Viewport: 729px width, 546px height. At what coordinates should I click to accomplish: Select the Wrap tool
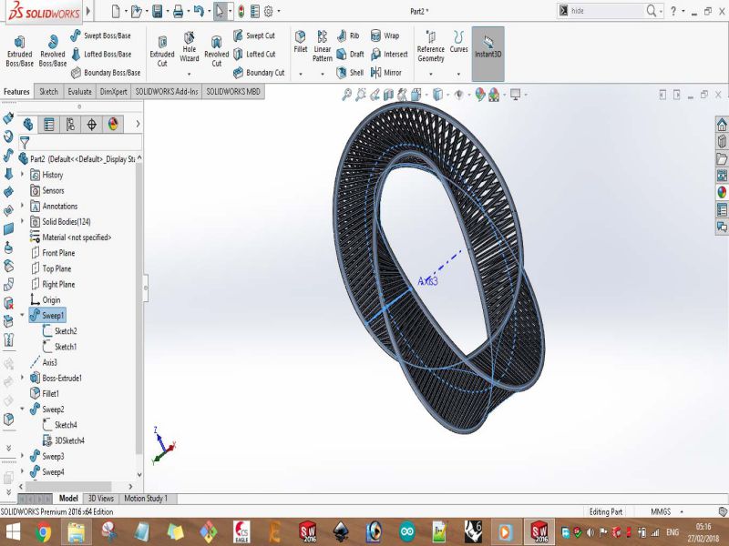click(x=385, y=35)
